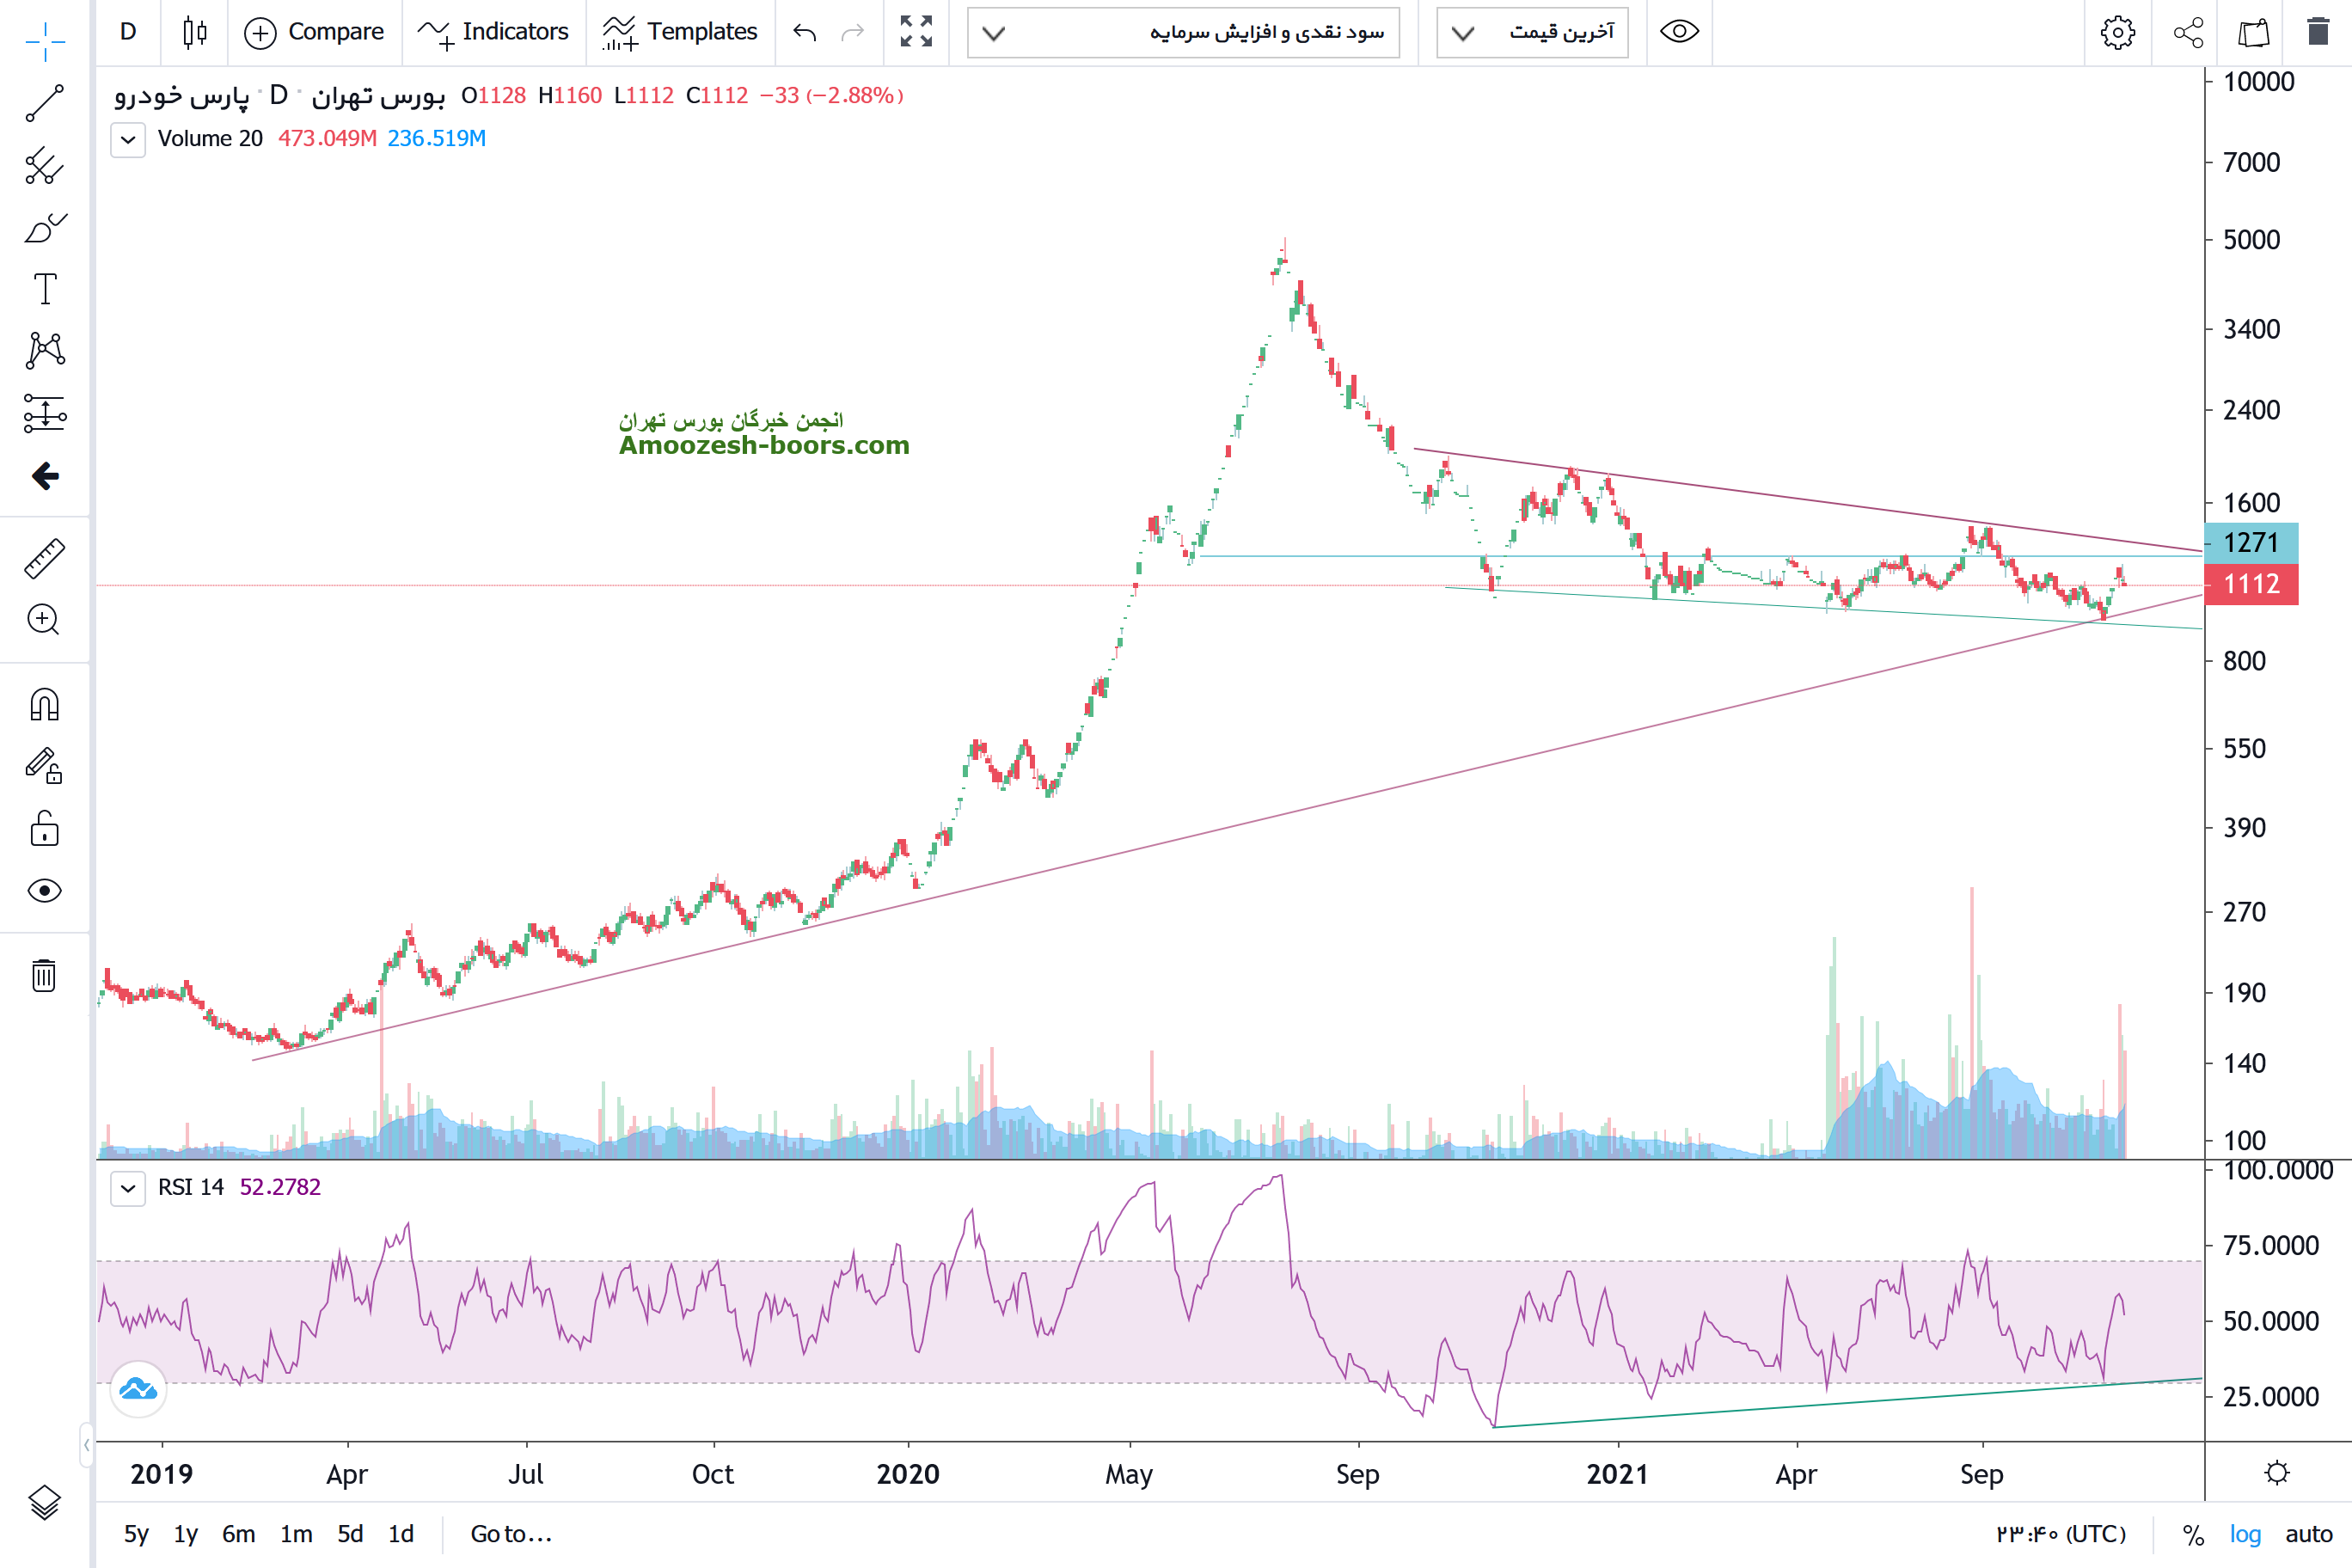
Task: Toggle hide all drawings eye in sidebar
Action: tap(44, 890)
